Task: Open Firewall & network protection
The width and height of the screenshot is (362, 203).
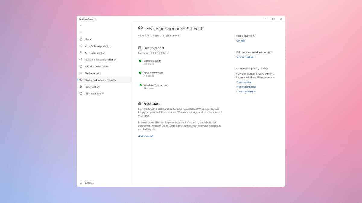Action: (x=104, y=60)
